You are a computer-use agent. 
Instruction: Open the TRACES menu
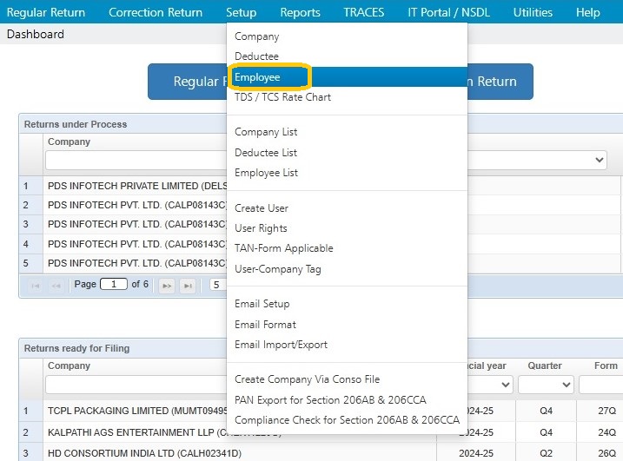(x=363, y=12)
